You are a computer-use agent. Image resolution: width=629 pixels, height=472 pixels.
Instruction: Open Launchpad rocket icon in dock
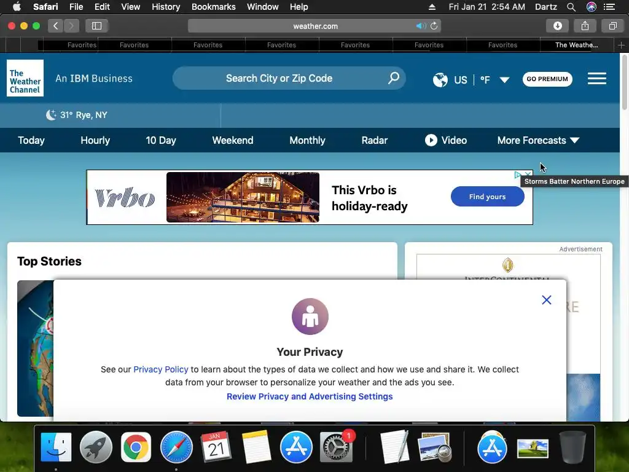(x=96, y=447)
